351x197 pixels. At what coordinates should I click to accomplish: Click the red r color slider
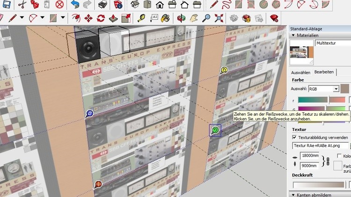point(322,100)
